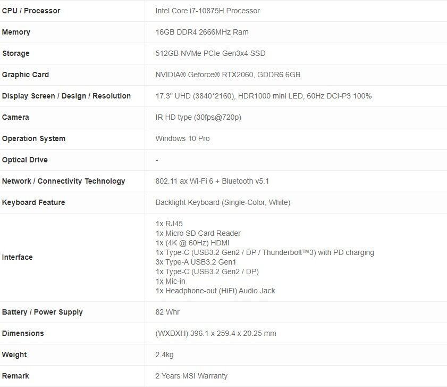Viewport: 447px width, 387px height.
Task: Click the 82 Whr battery value
Action: [167, 312]
